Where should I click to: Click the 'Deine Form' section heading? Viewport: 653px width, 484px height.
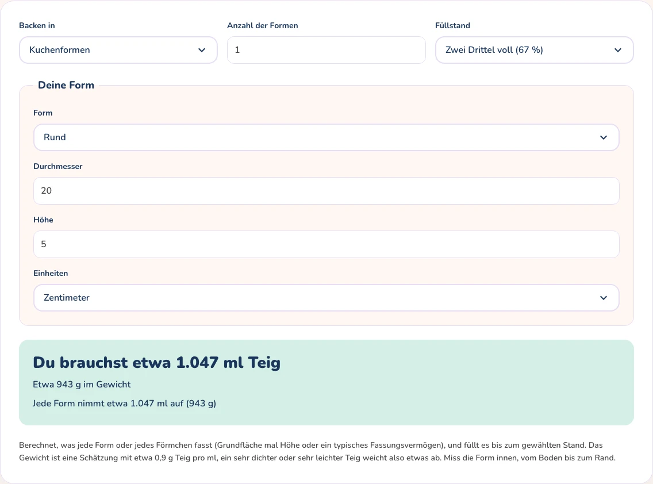point(66,85)
